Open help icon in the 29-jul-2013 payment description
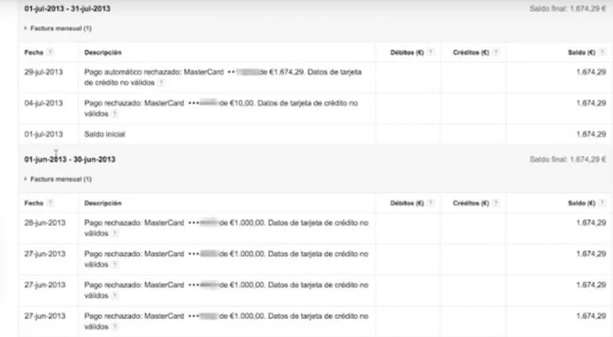This screenshot has width=613, height=337. [161, 83]
